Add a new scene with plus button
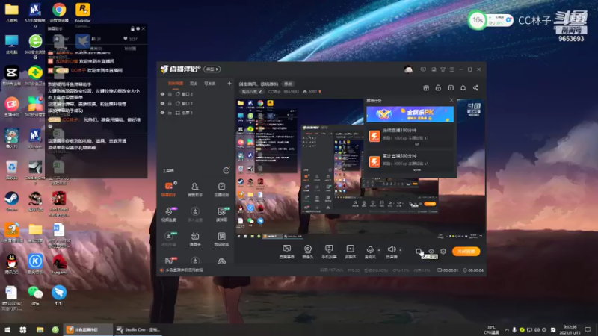This screenshot has width=598, height=336. (229, 84)
